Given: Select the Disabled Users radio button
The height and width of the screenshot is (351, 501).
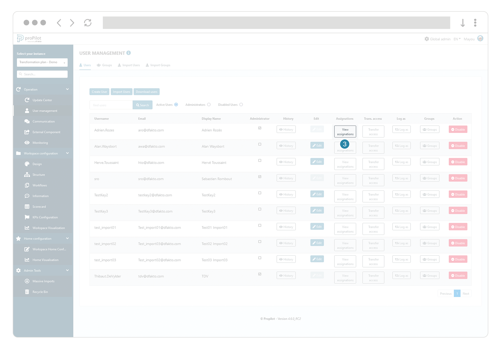Looking at the screenshot, I should point(241,104).
